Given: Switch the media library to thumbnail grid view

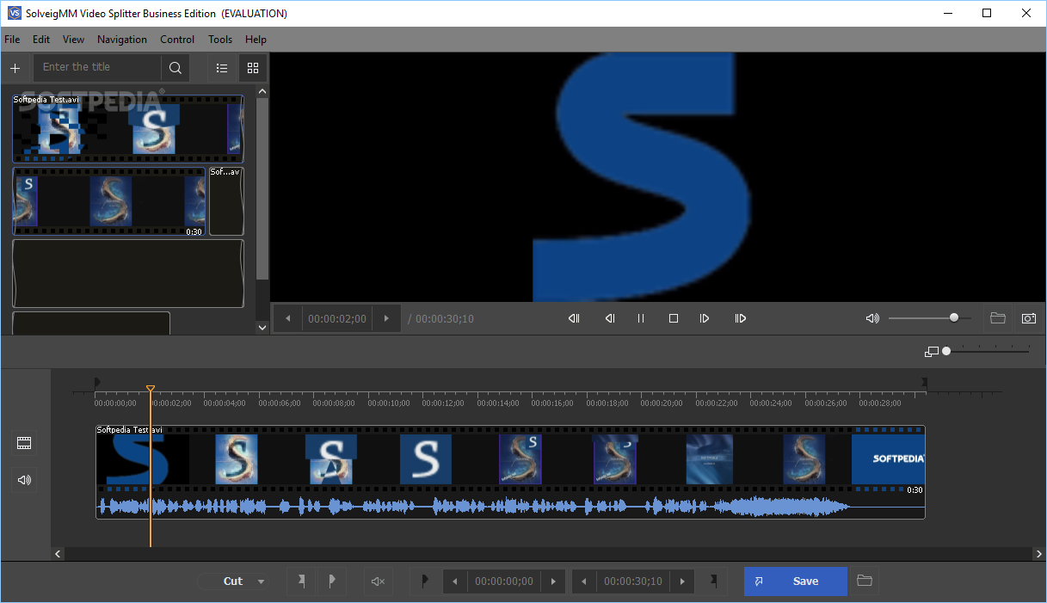Looking at the screenshot, I should [x=253, y=68].
